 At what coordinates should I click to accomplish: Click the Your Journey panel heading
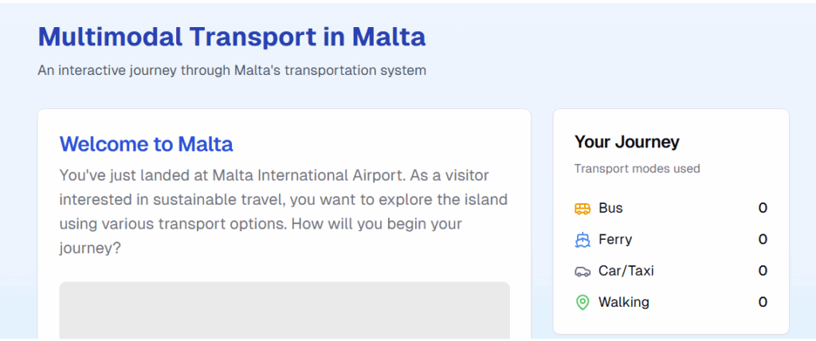pyautogui.click(x=626, y=142)
